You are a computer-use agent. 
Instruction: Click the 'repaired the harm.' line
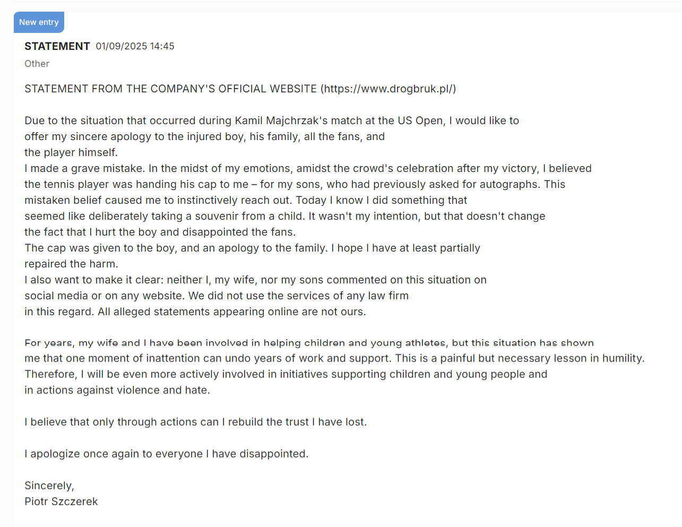tap(71, 264)
